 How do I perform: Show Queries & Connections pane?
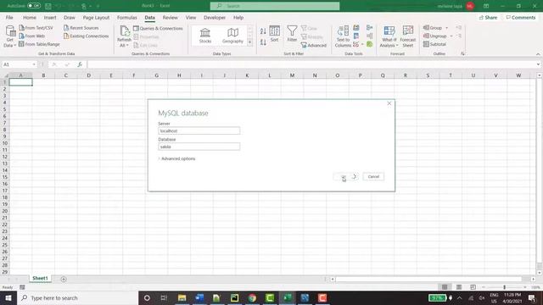(158, 28)
